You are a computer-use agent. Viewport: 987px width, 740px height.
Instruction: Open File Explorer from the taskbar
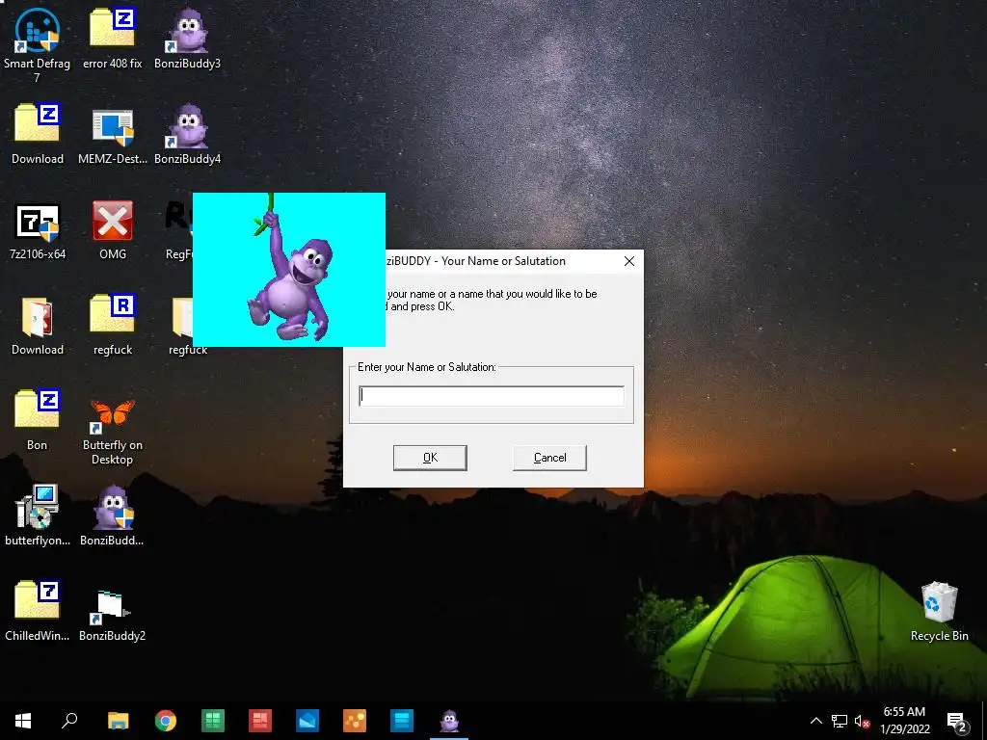point(119,721)
